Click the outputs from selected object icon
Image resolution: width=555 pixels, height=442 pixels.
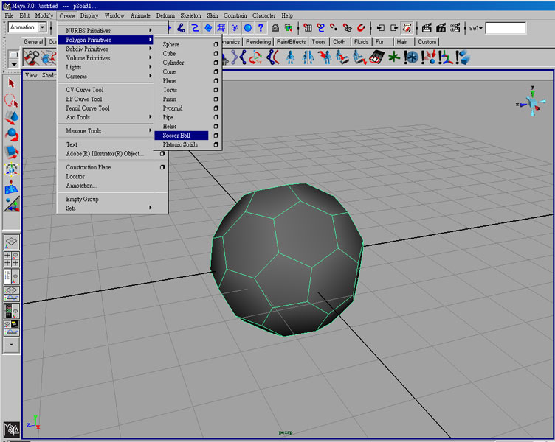394,27
